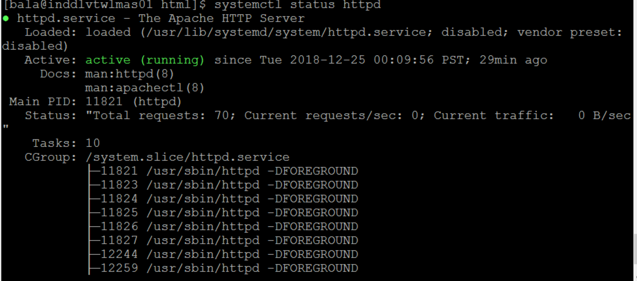Click the typed command systemctl status httpd
Screen dimensions: 637x281
pos(297,5)
